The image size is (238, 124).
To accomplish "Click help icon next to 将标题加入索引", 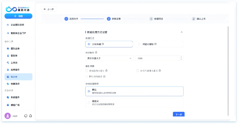I will tap(107, 71).
